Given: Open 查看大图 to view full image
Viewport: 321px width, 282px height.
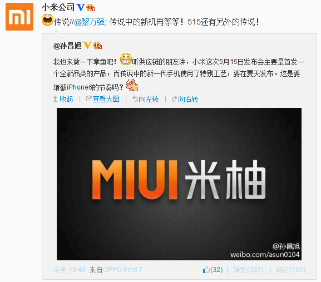Looking at the screenshot, I should click(x=103, y=99).
